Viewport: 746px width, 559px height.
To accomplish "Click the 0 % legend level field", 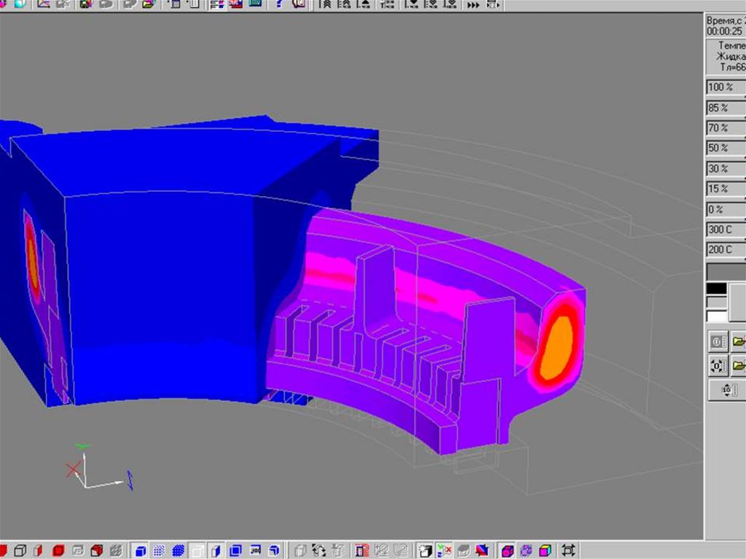I will 725,210.
